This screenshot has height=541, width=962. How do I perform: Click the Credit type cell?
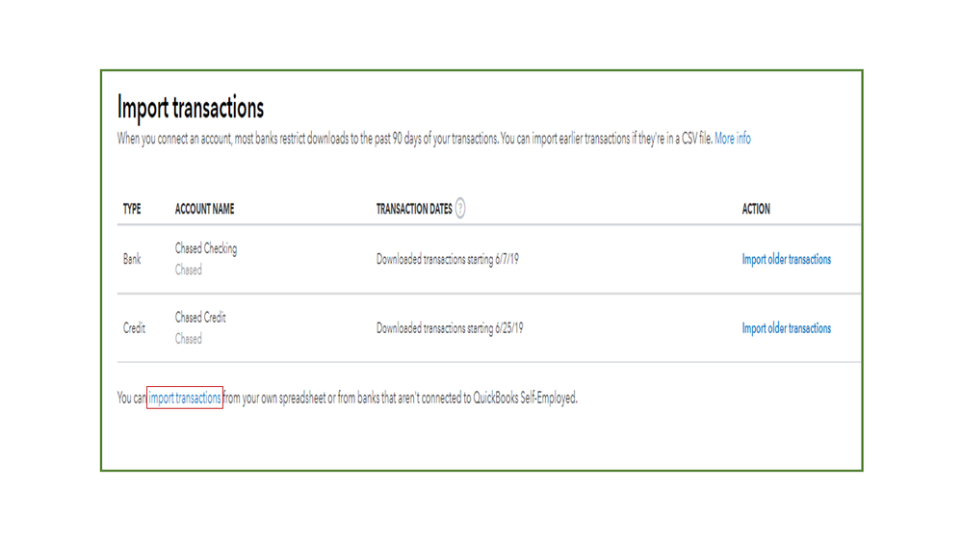coord(134,328)
